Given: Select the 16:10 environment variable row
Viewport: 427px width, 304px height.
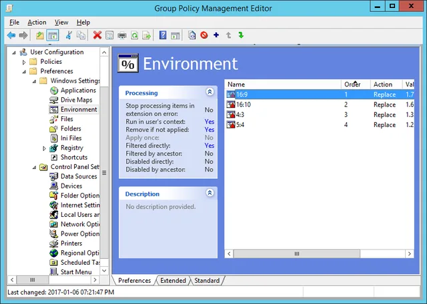Looking at the screenshot, I should point(320,104).
